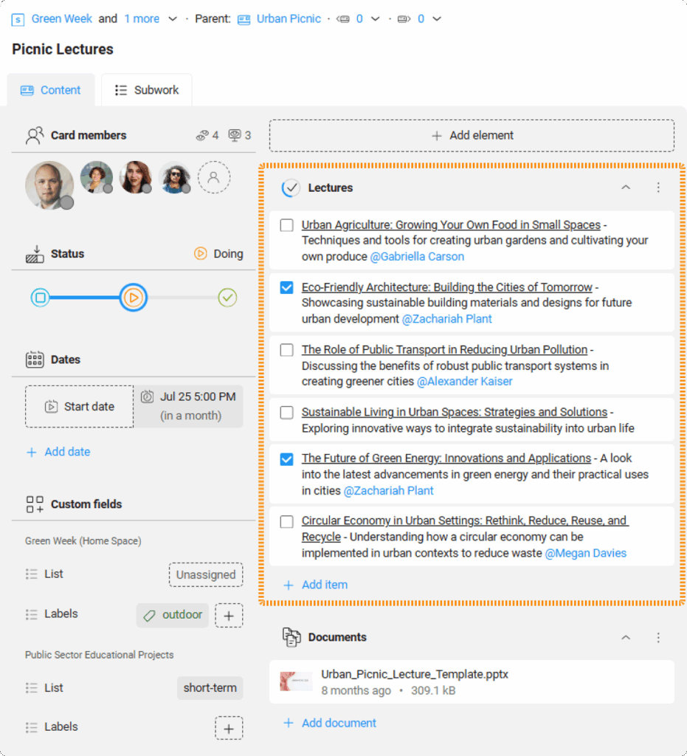Viewport: 687px width, 756px height.
Task: Check the Urban Agriculture lecture checkbox
Action: tap(286, 225)
